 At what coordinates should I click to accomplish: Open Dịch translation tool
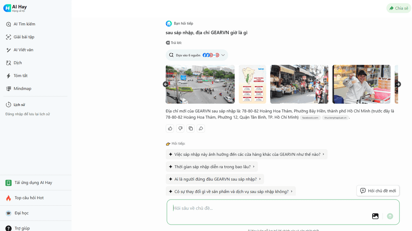(x=18, y=62)
